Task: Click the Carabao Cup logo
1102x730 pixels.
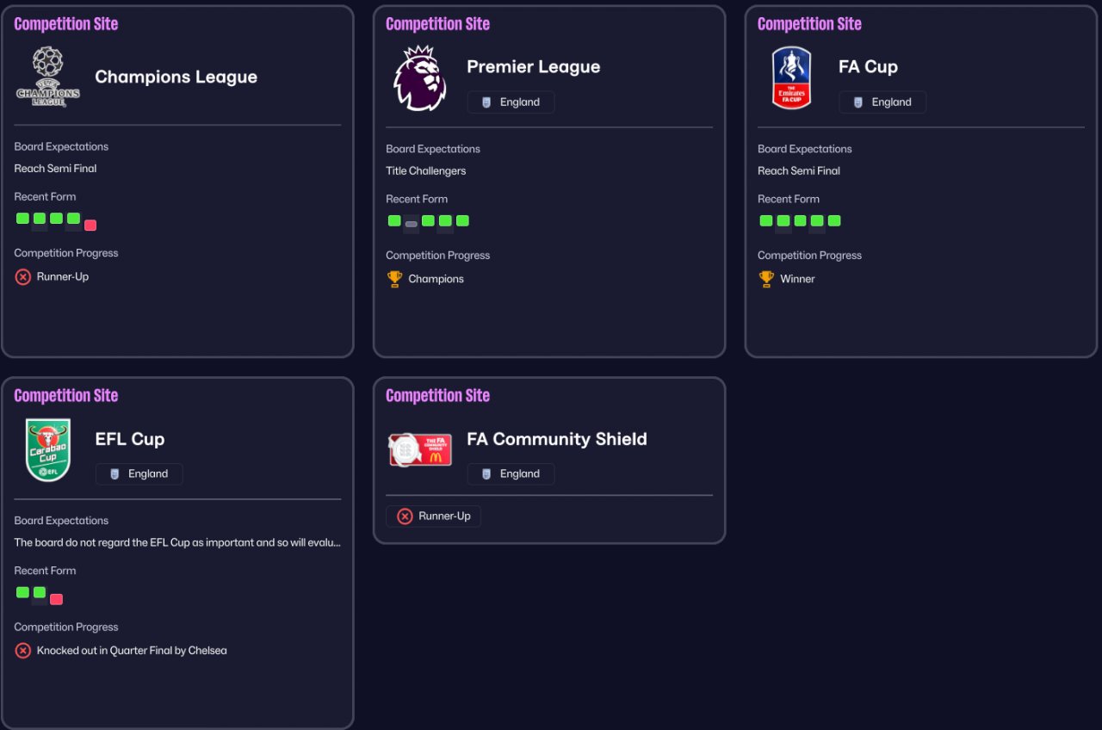Action: tap(48, 450)
